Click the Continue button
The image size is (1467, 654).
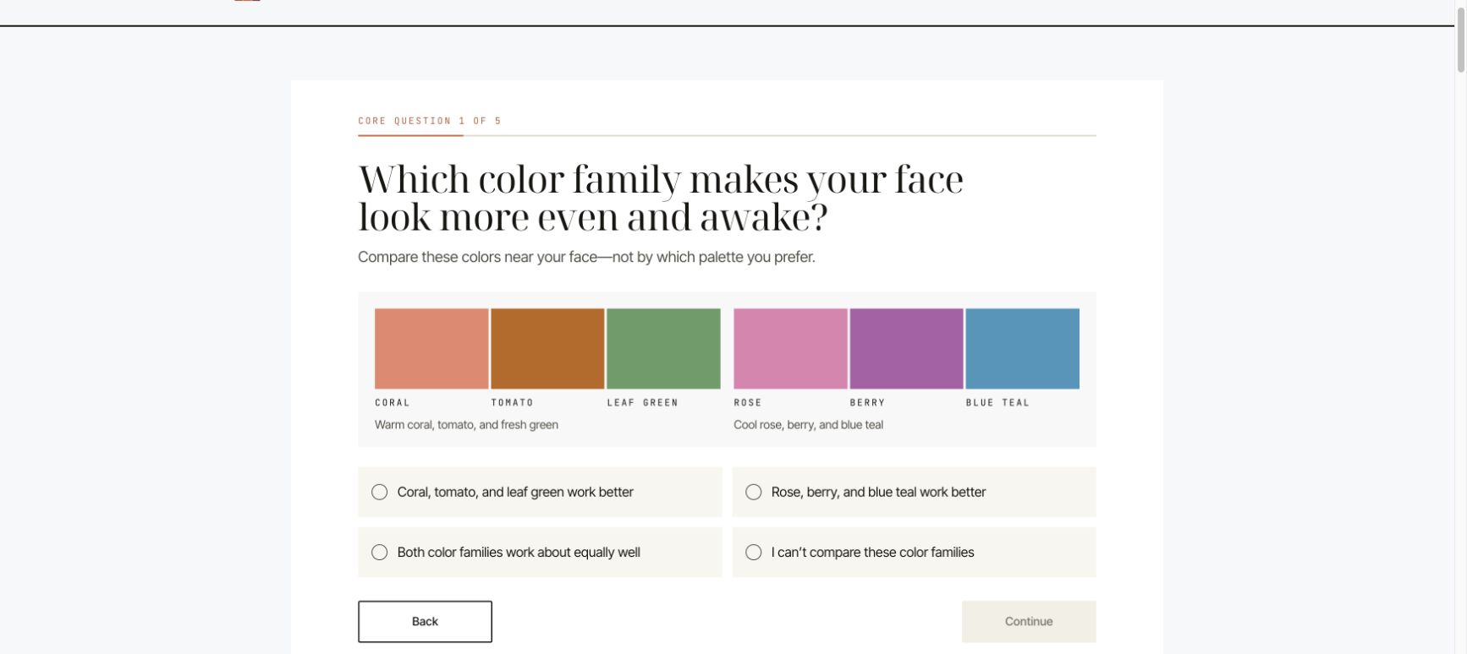coord(1029,622)
